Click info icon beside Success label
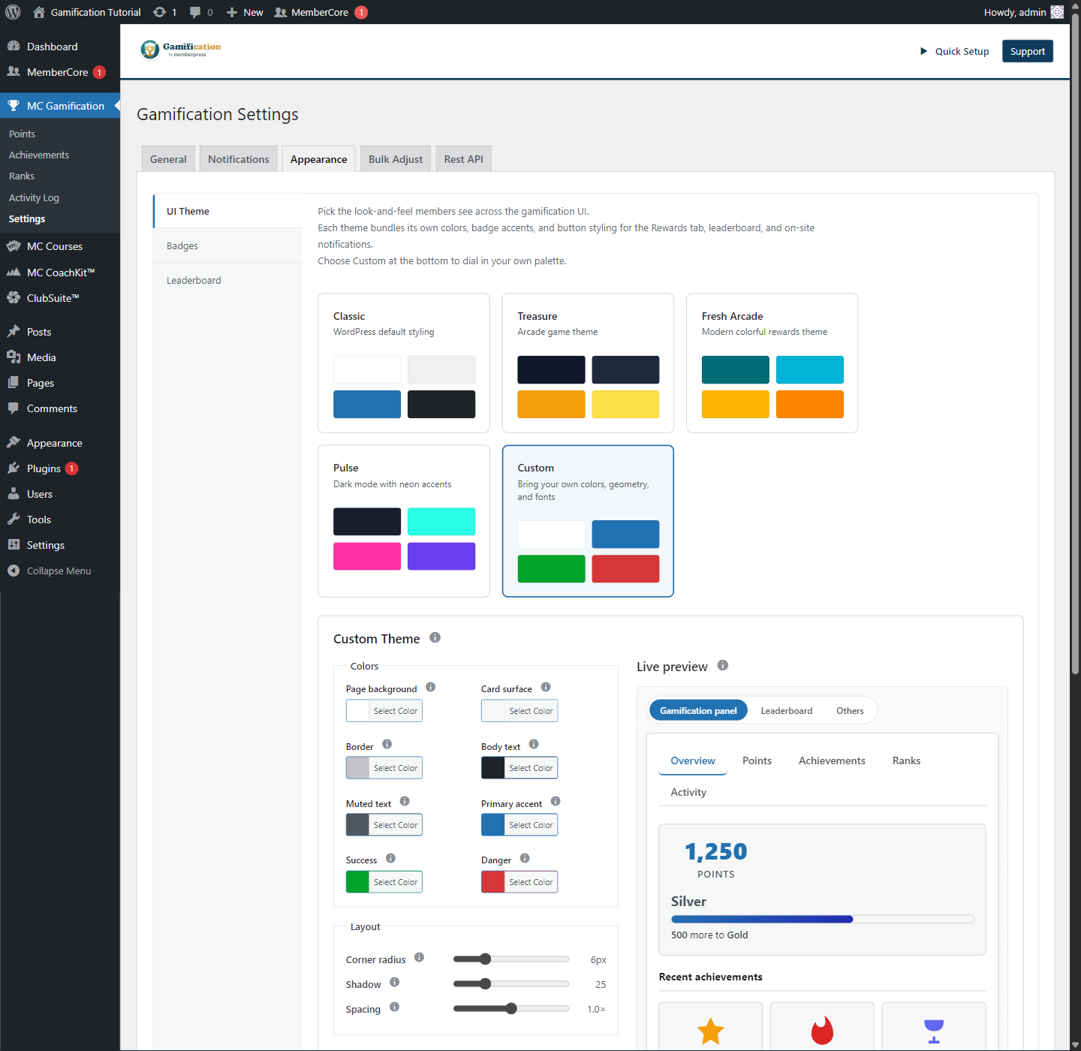Screen dimensions: 1081x1051 390,858
